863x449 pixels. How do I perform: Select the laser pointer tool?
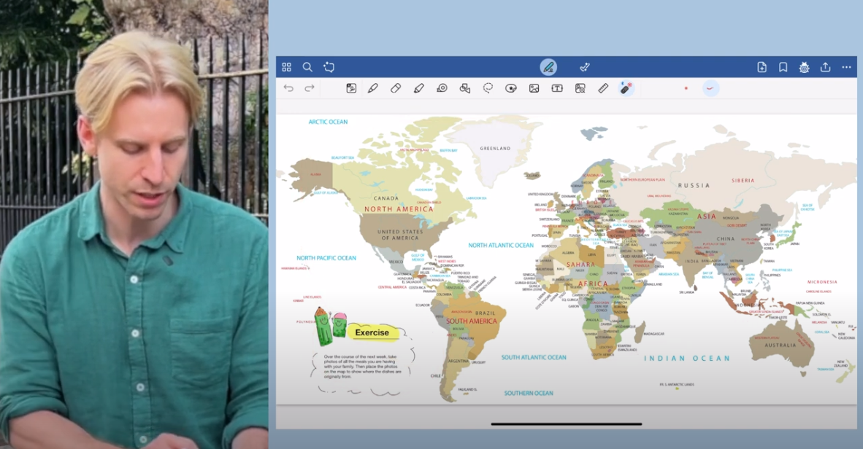(x=626, y=88)
